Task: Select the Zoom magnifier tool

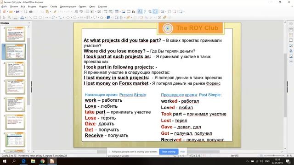Action: pos(9,17)
